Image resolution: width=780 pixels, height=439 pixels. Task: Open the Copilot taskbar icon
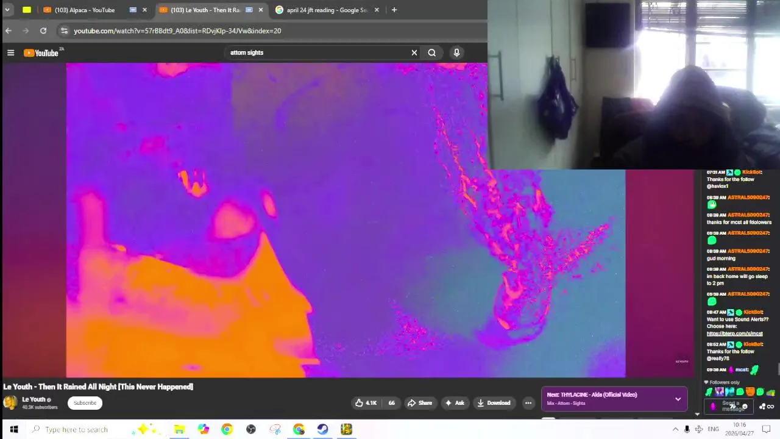click(x=203, y=429)
